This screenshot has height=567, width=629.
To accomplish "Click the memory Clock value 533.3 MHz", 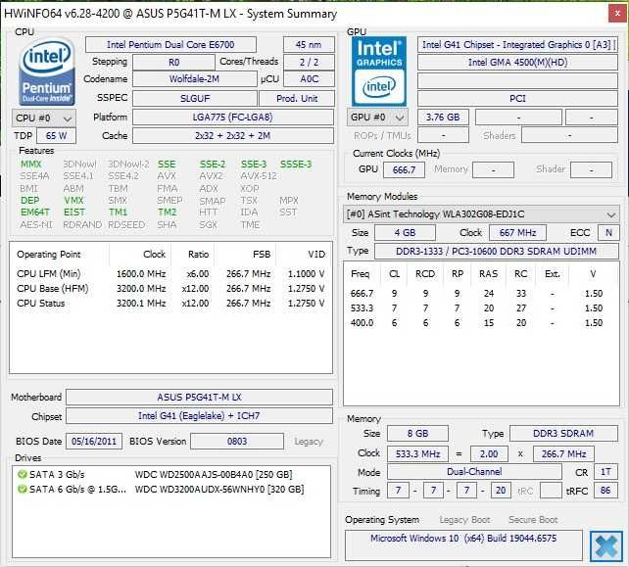I will pyautogui.click(x=417, y=454).
